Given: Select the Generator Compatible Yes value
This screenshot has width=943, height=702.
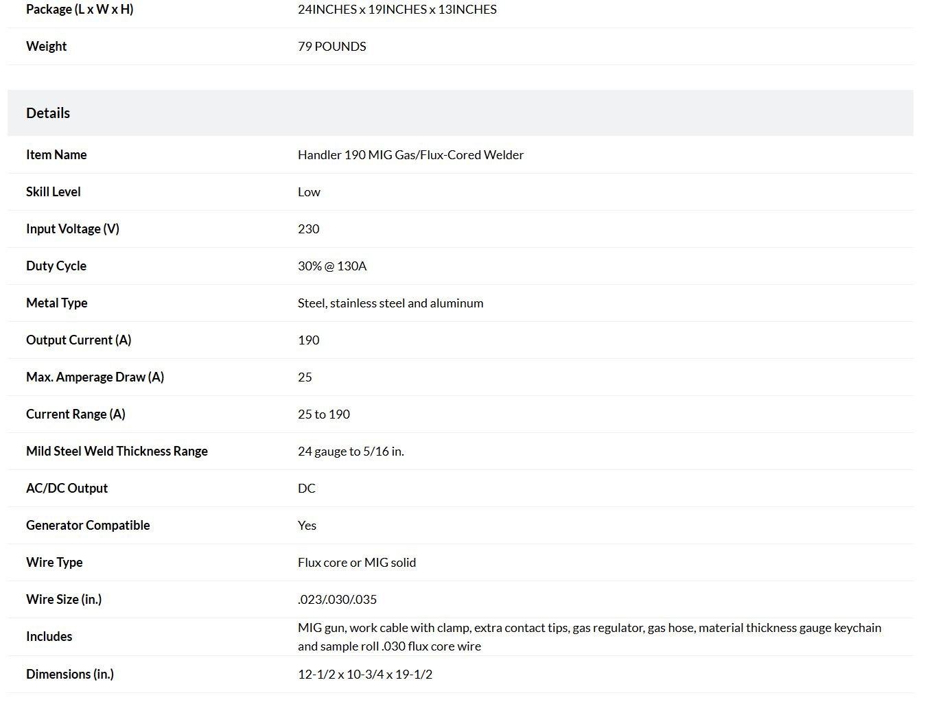Looking at the screenshot, I should (x=307, y=525).
